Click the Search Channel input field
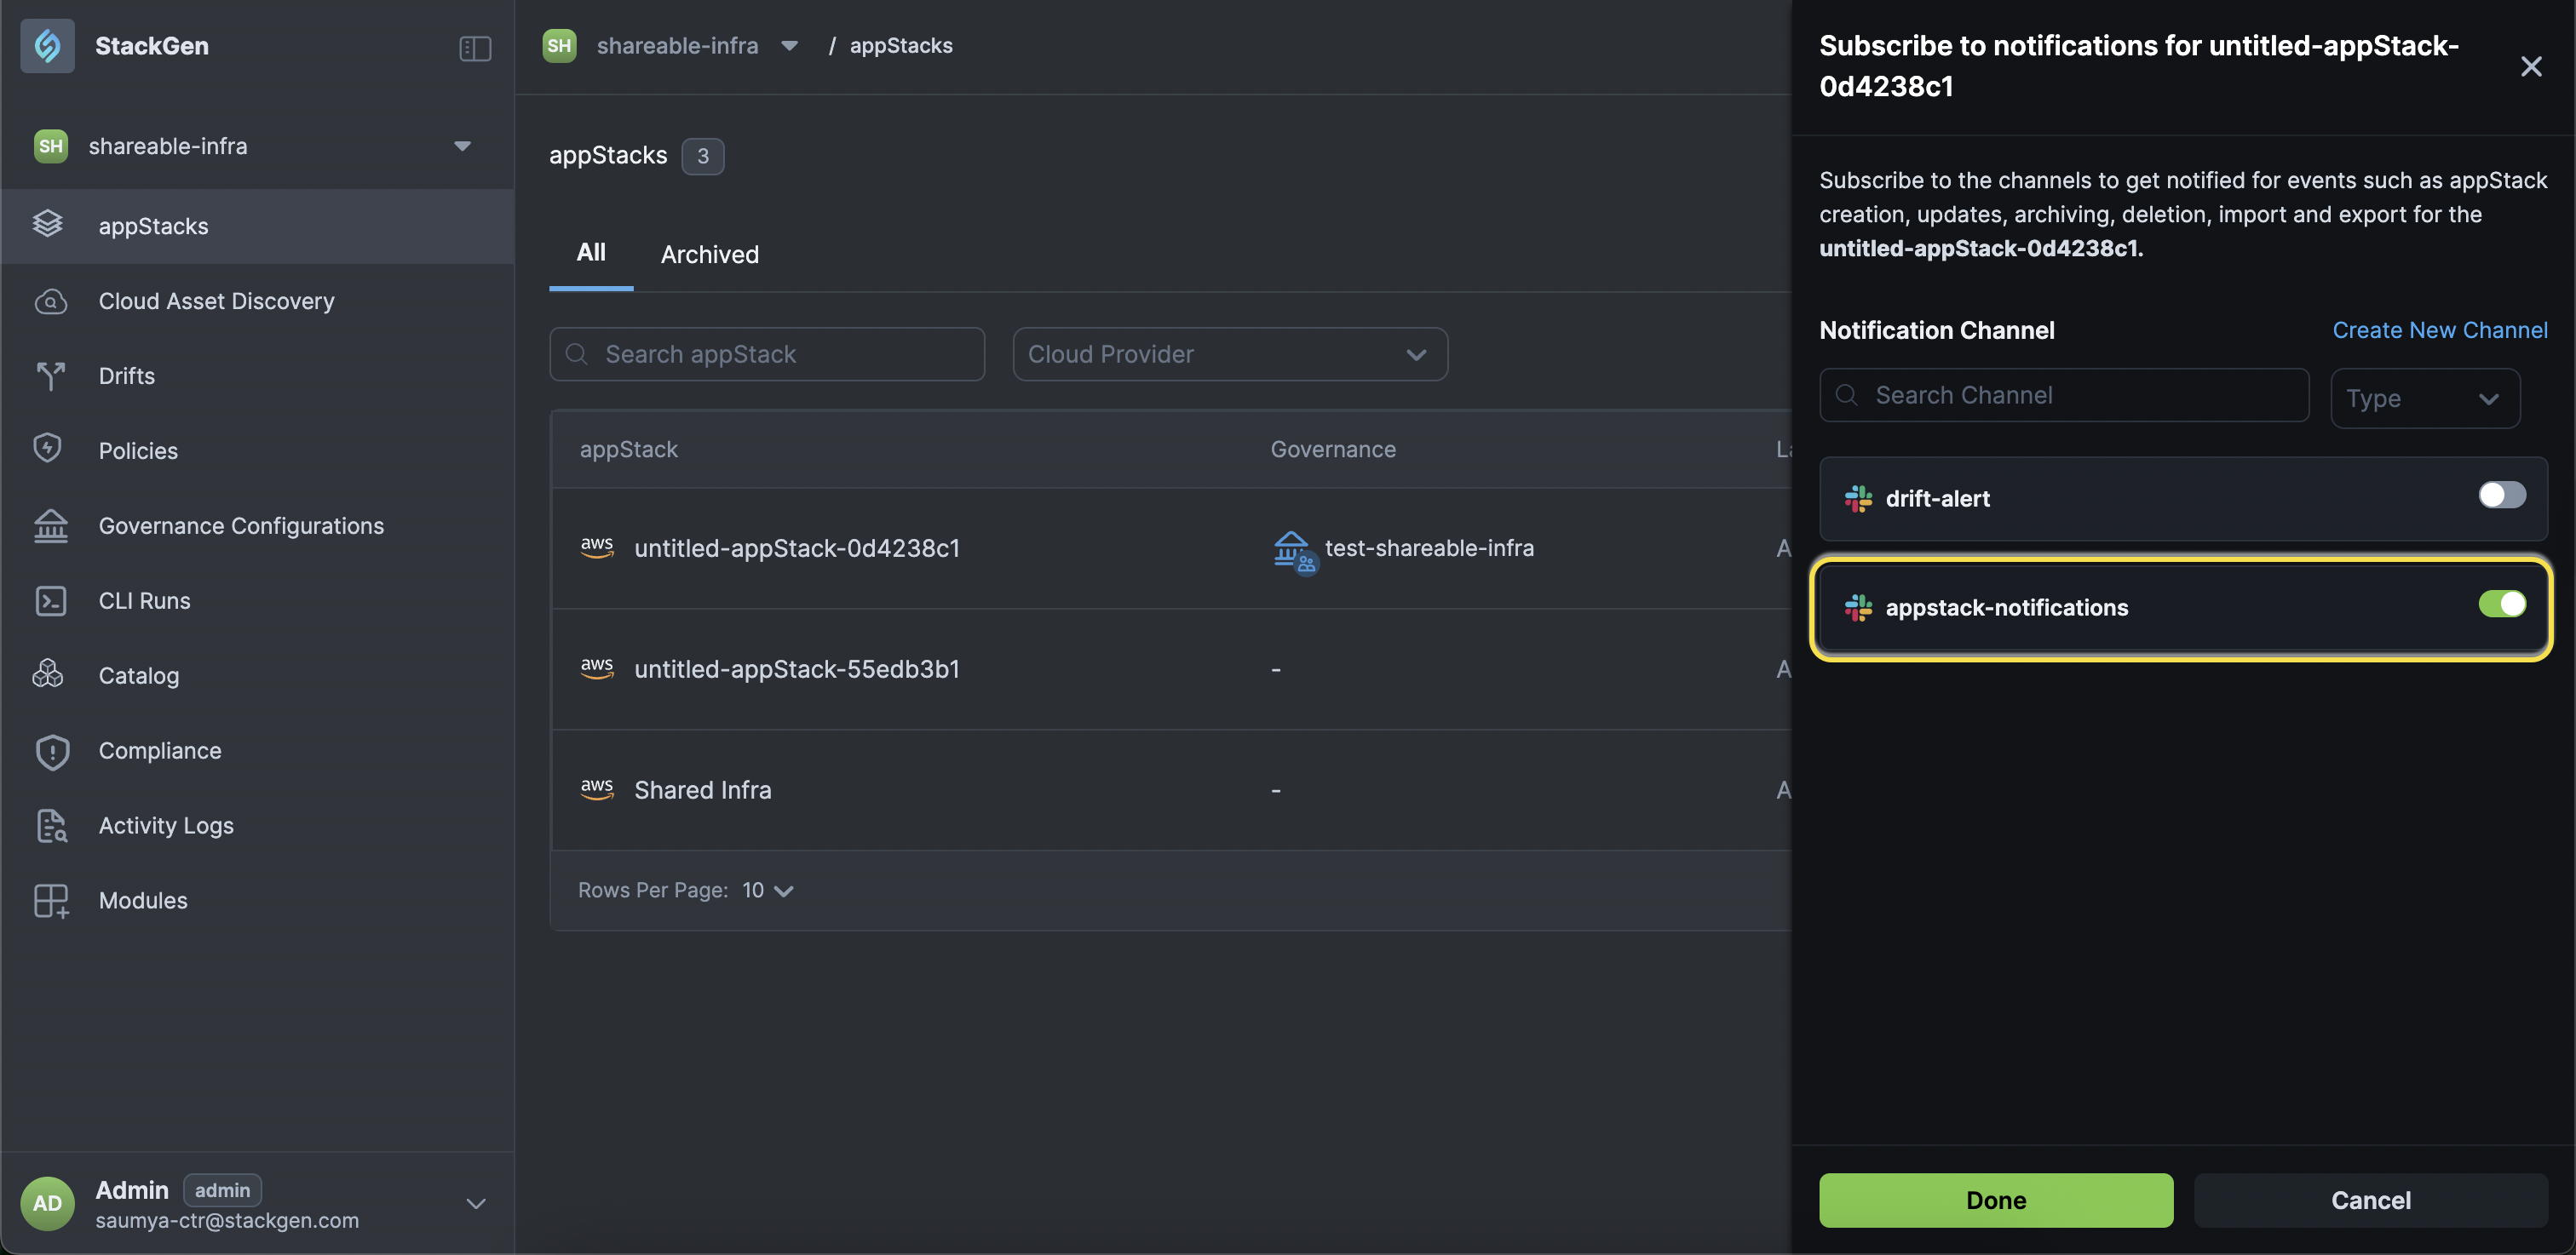 click(2064, 395)
